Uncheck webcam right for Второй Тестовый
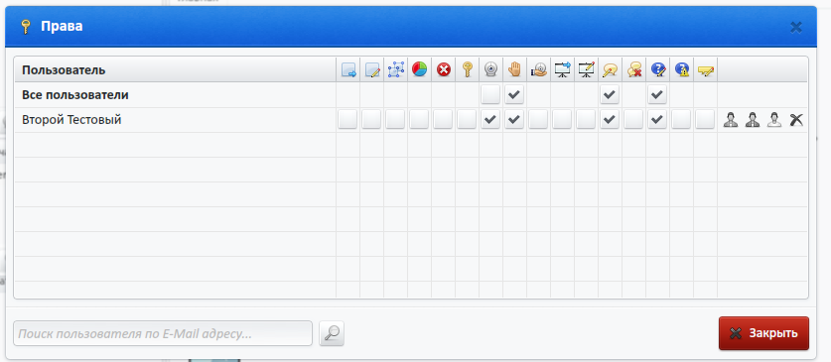 (490, 120)
